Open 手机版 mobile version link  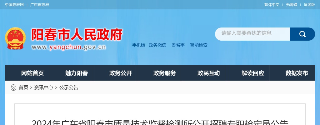click(138, 45)
